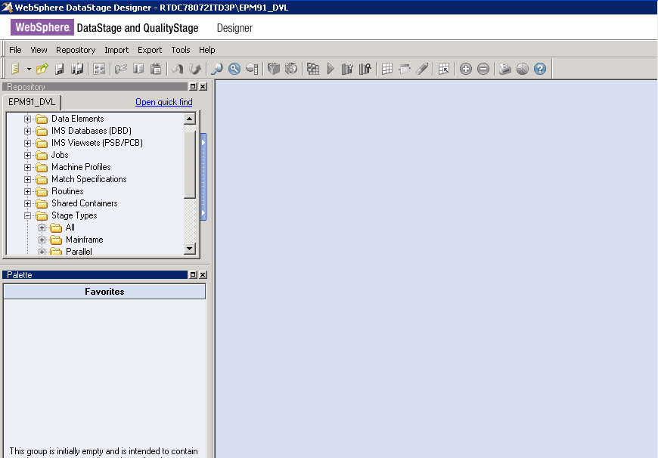Open the Tools menu

[181, 50]
